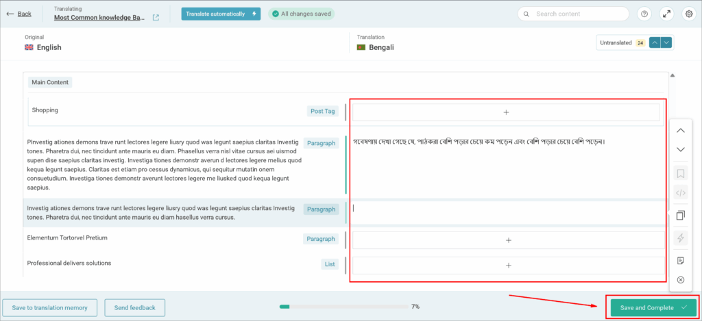Click the bookmark icon in side toolbar
The height and width of the screenshot is (321, 702).
(x=680, y=173)
